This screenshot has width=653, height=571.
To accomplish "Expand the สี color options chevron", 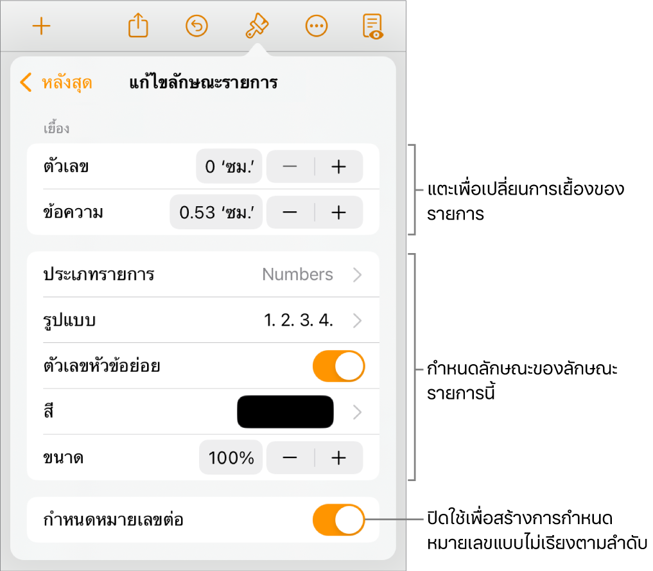I will click(358, 412).
